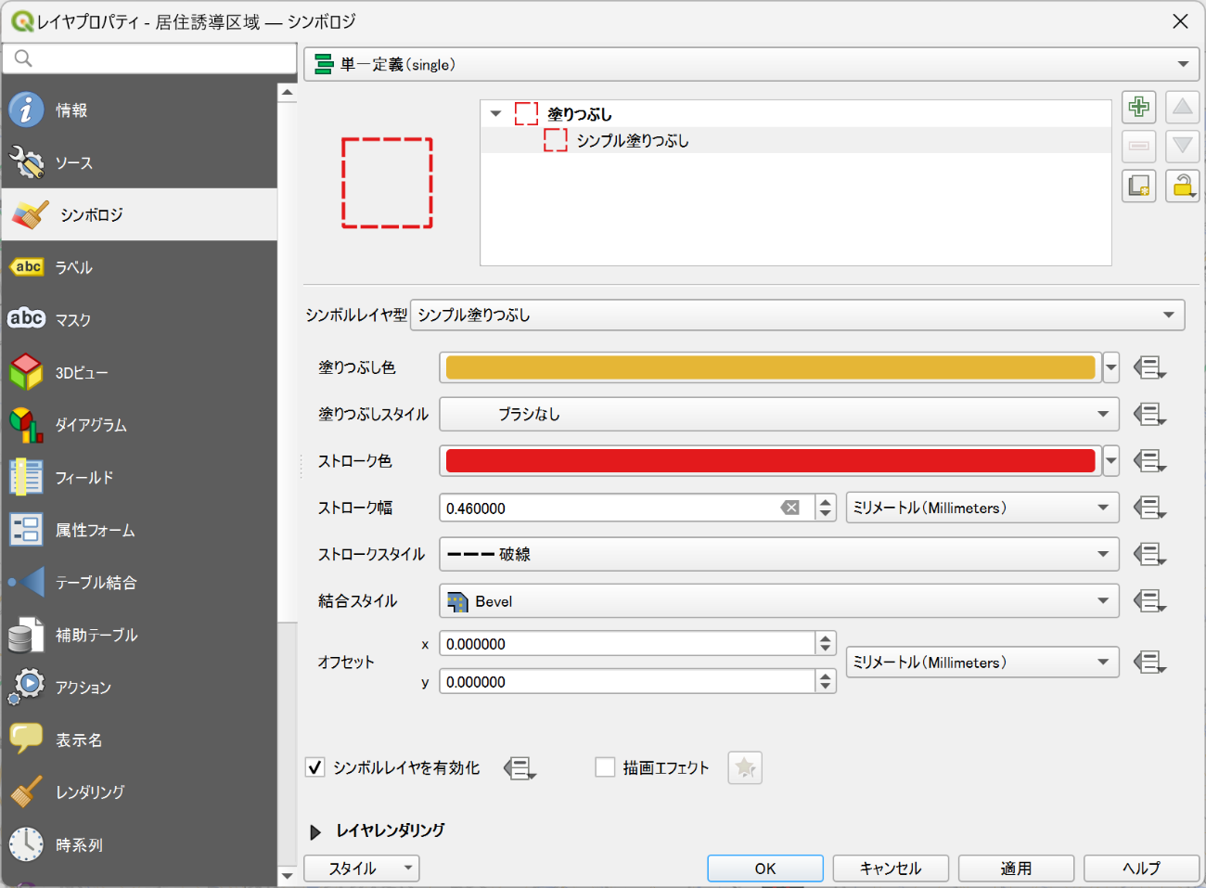Open the フィールド tab in sidebar
Image resolution: width=1206 pixels, height=888 pixels.
(x=83, y=478)
